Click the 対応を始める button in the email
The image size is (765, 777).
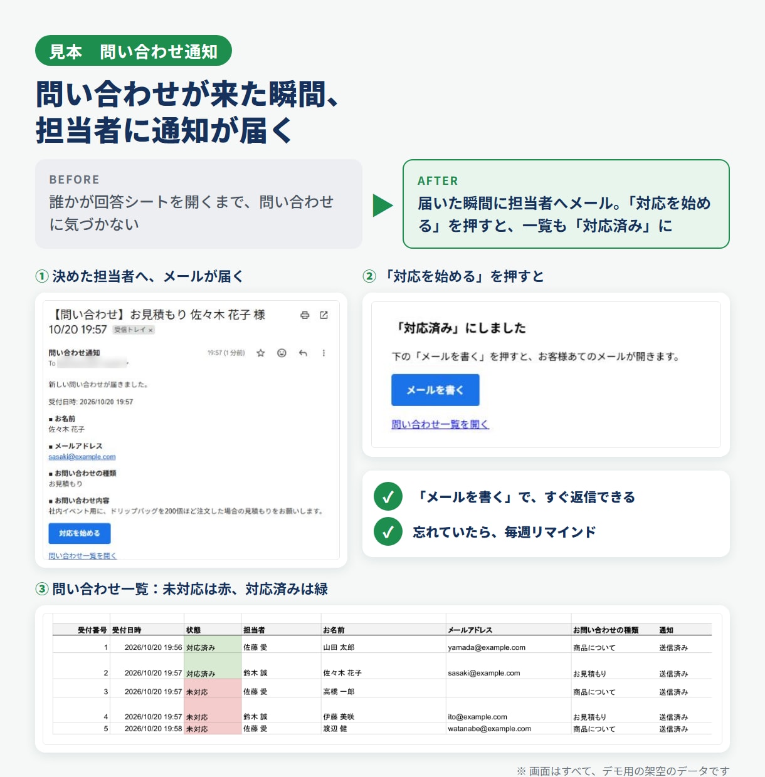tap(80, 533)
